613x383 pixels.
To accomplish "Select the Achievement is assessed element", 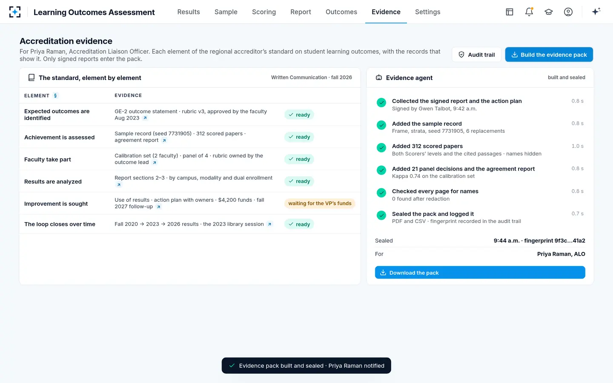I will click(60, 137).
